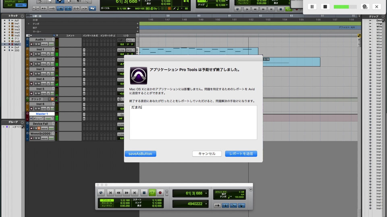Select SPOT edit mode
Image resolution: width=387 pixels, height=217 pixels.
[21, 2]
